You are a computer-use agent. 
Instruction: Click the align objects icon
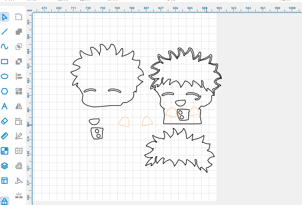(x=19, y=77)
